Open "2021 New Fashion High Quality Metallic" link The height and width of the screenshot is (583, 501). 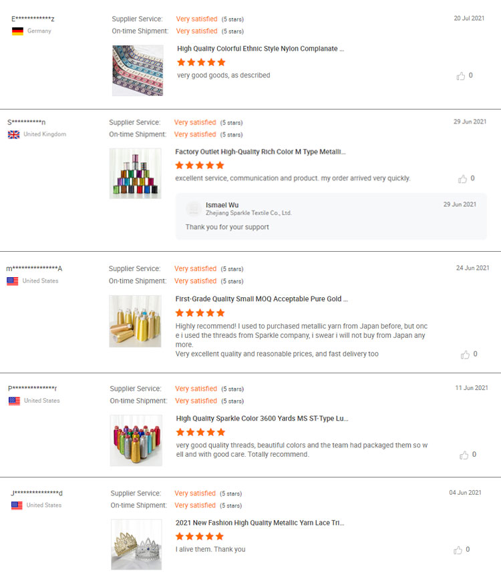(x=260, y=523)
